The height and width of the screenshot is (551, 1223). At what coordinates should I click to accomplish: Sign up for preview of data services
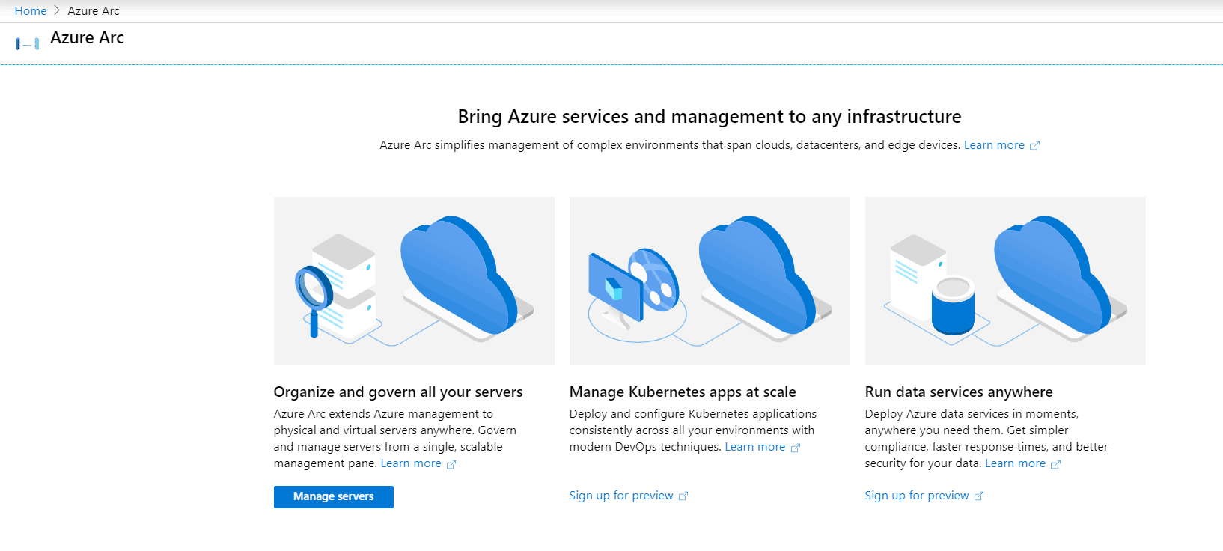pyautogui.click(x=917, y=496)
